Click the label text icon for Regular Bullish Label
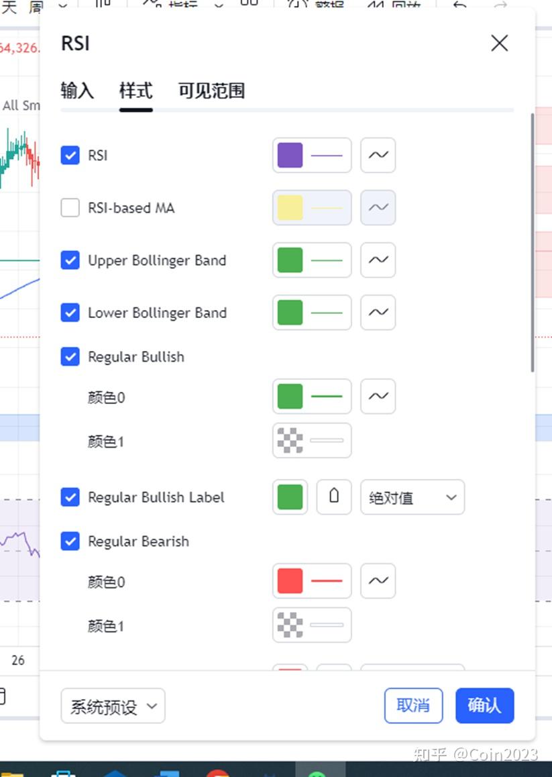The width and height of the screenshot is (552, 777). [334, 497]
